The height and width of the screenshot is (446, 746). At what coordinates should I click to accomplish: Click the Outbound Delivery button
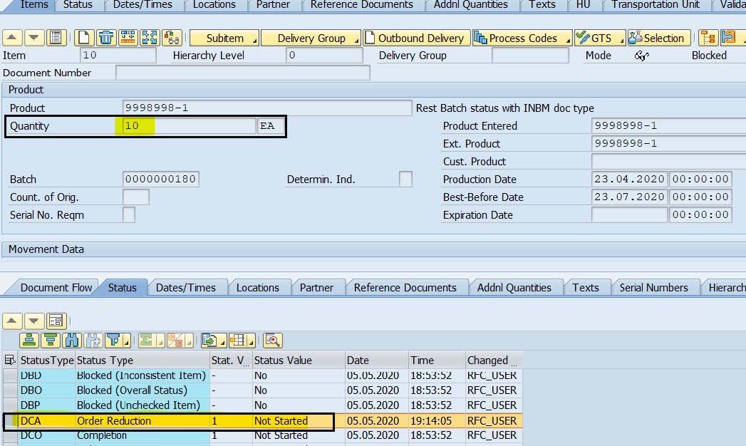(x=414, y=38)
